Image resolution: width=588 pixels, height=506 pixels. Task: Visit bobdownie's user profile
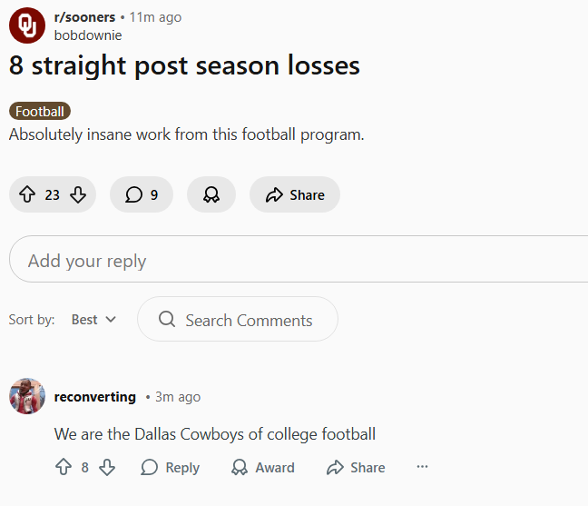[x=88, y=35]
